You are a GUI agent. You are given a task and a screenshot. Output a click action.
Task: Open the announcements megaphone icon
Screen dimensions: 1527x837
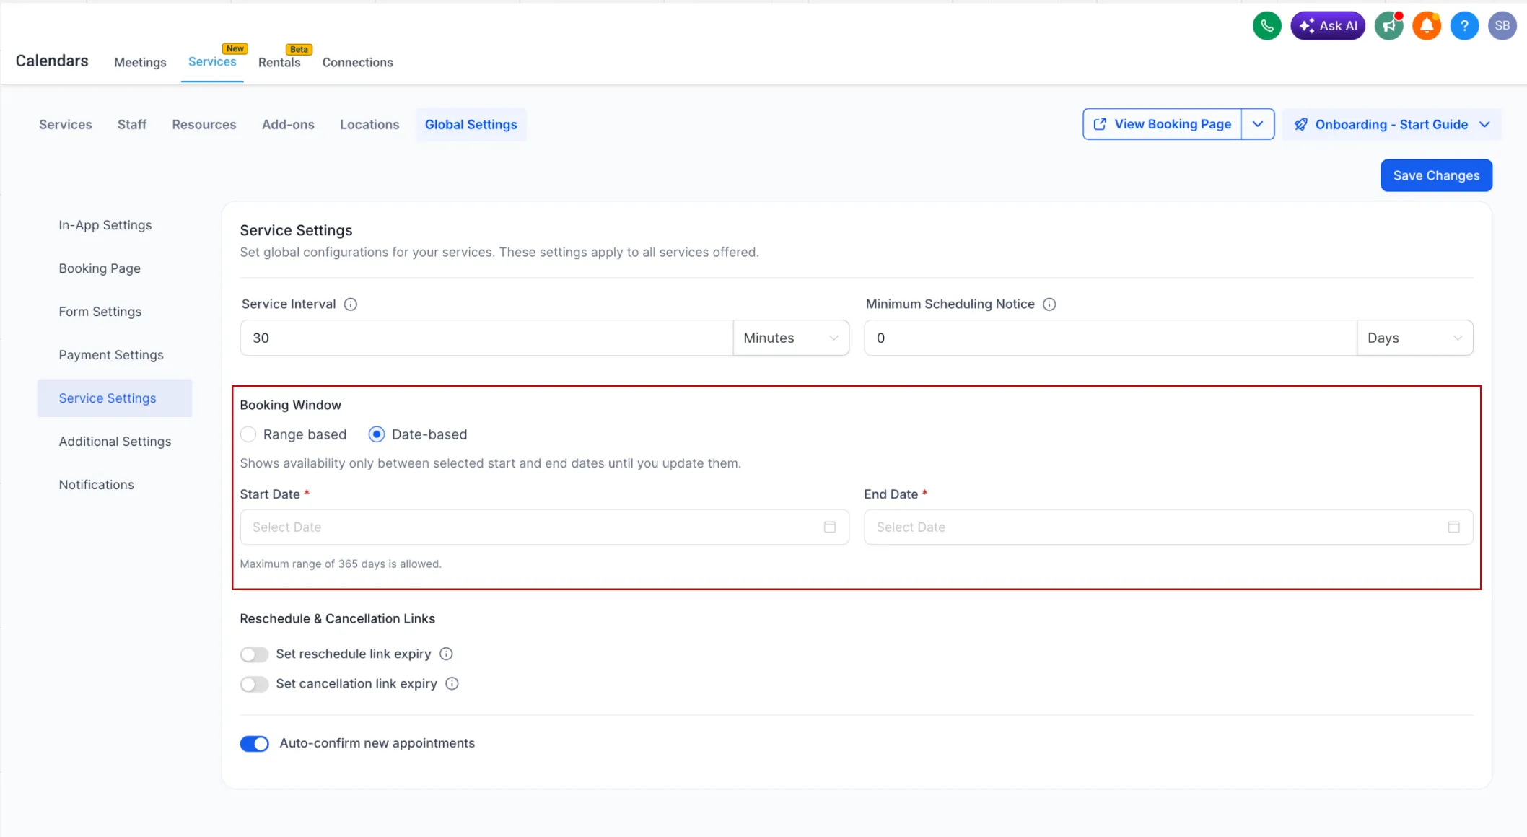(x=1388, y=25)
